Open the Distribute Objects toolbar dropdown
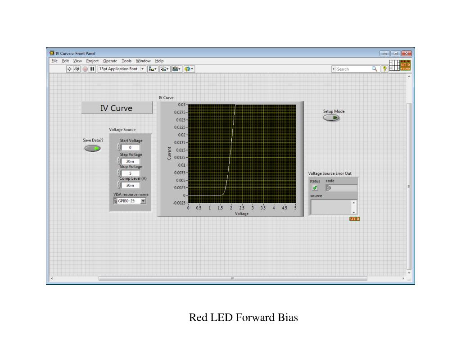Viewport: 461px width, 346px height. pyautogui.click(x=165, y=69)
